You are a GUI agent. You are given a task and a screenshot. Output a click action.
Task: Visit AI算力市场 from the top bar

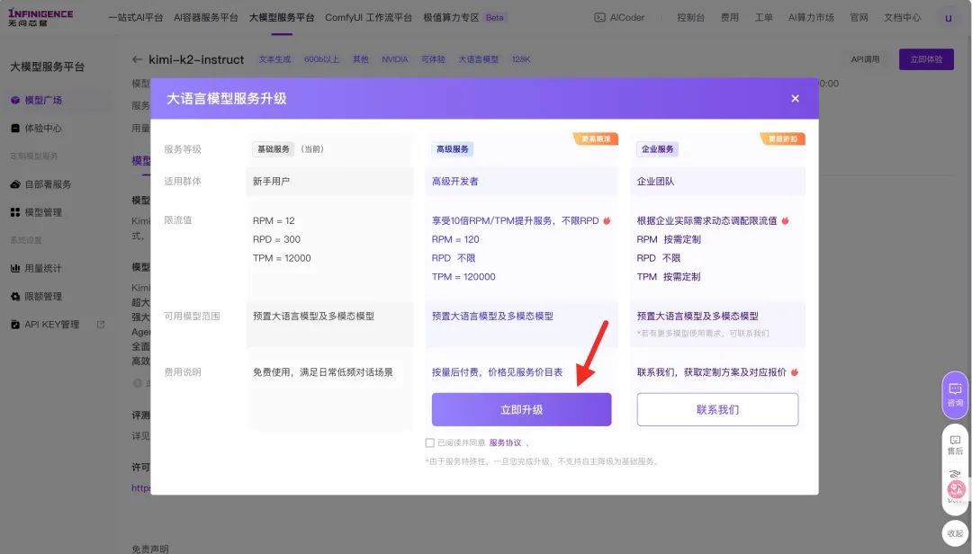tap(811, 17)
